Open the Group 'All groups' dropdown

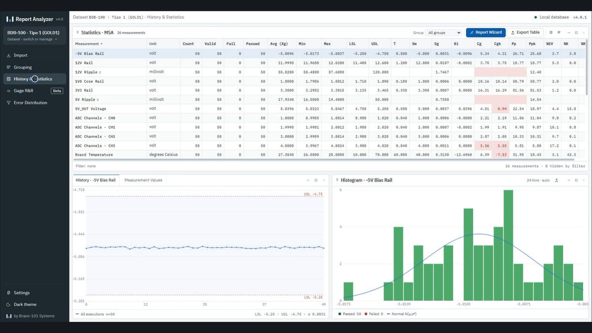[x=444, y=33]
